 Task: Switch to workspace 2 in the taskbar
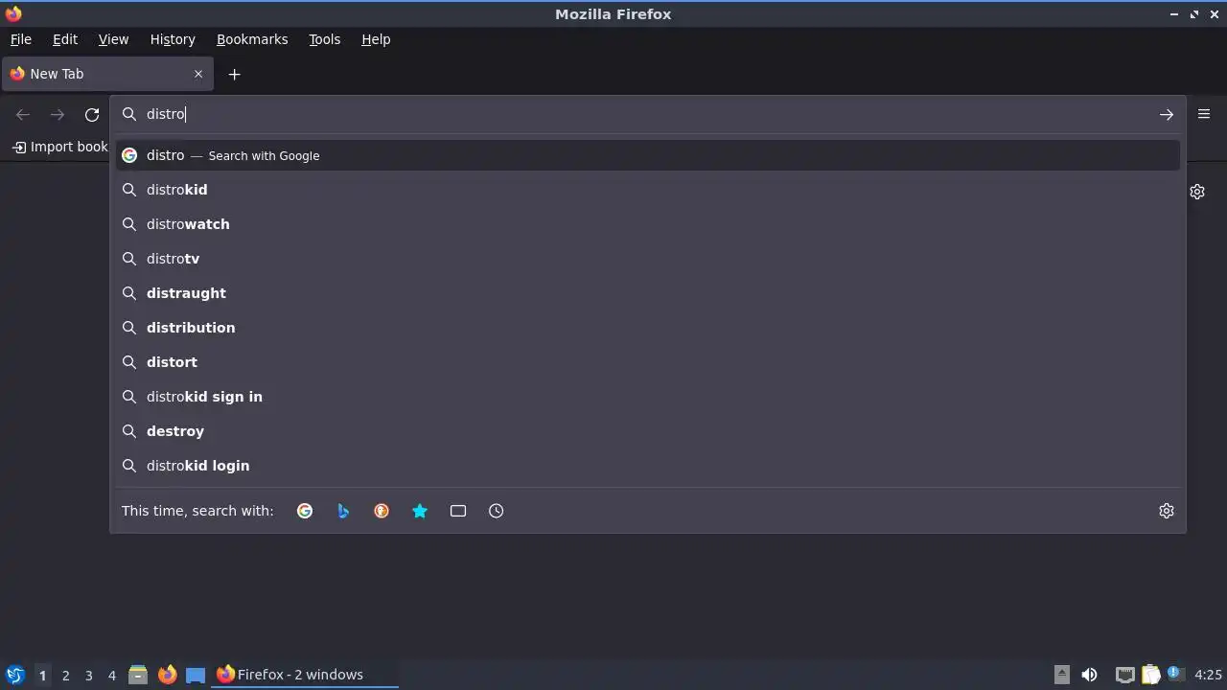point(65,675)
